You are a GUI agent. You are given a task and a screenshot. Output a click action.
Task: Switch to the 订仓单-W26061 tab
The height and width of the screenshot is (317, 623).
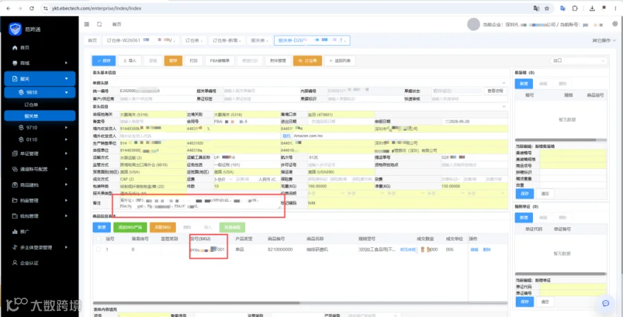click(141, 41)
